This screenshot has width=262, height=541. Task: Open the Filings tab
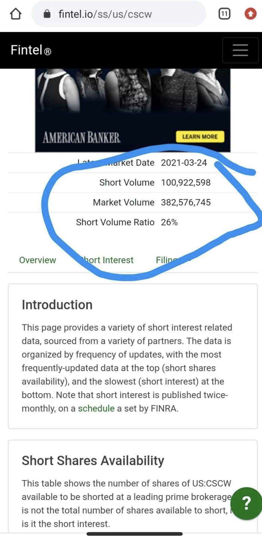coord(167,260)
